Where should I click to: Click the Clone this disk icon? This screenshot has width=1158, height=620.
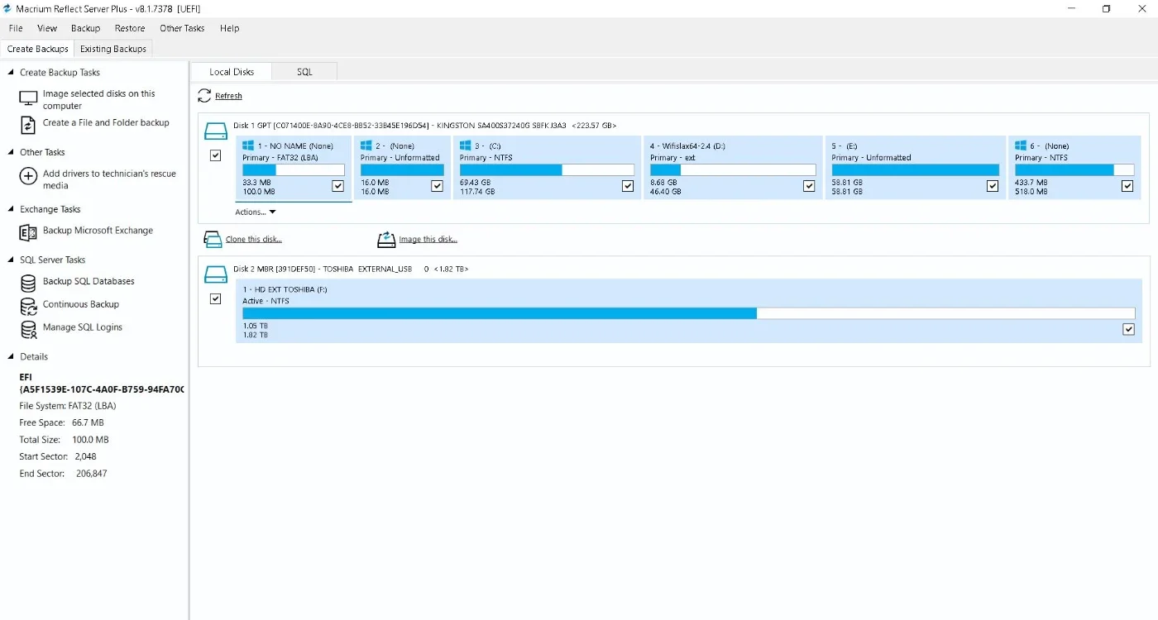213,240
